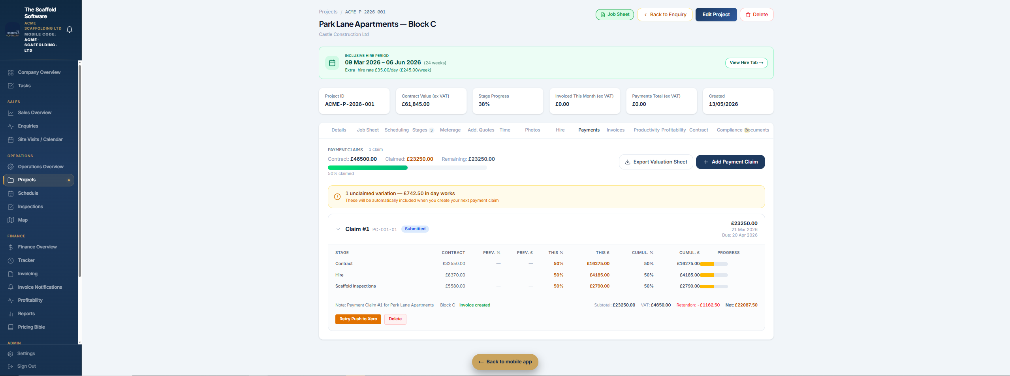Click the Scaffold Inspections stage row
Screen dimensions: 1010x376
[546, 286]
